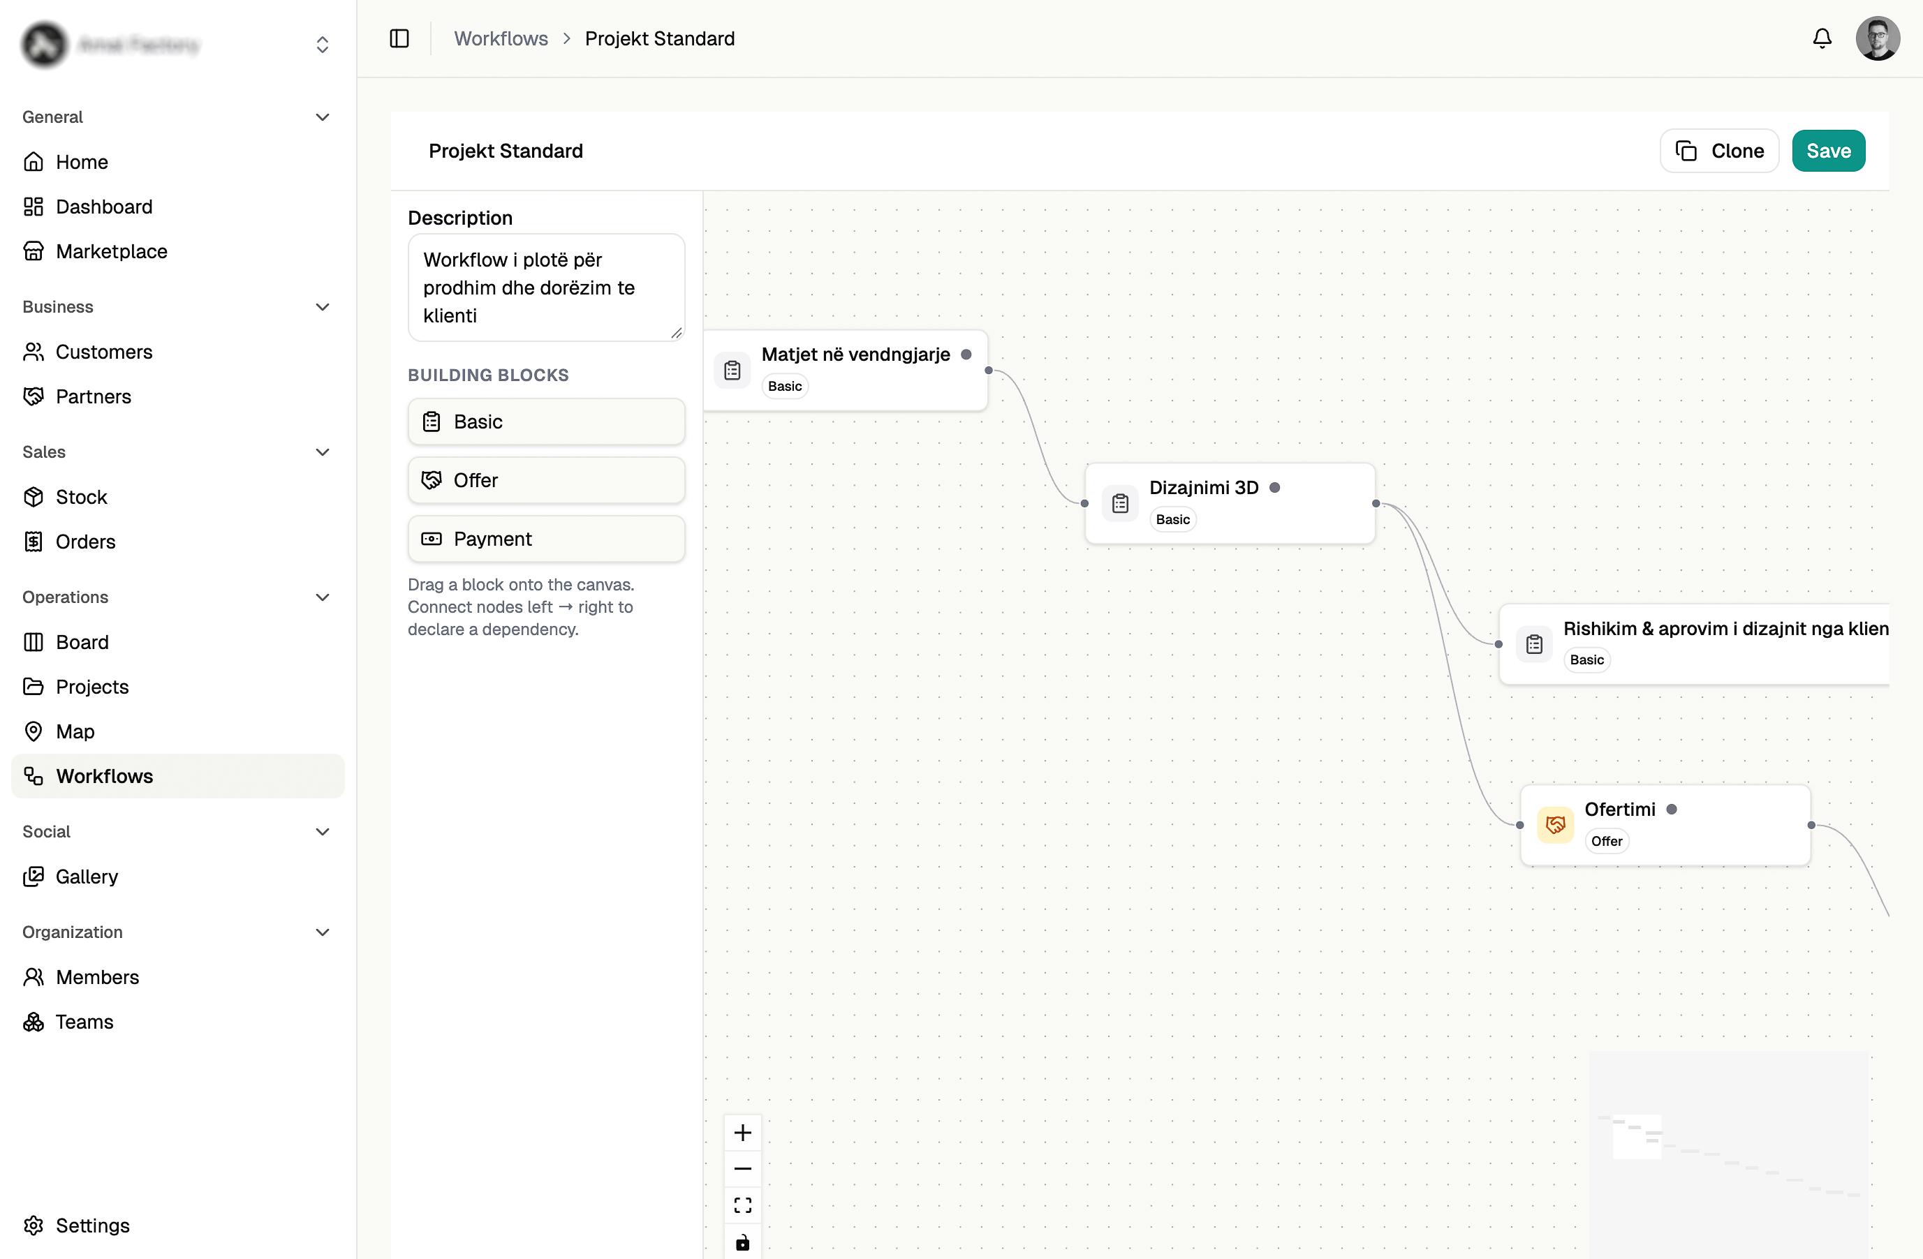Screen dimensions: 1923x1259
Task: Open the Gallery page
Action: [x=178, y=877]
